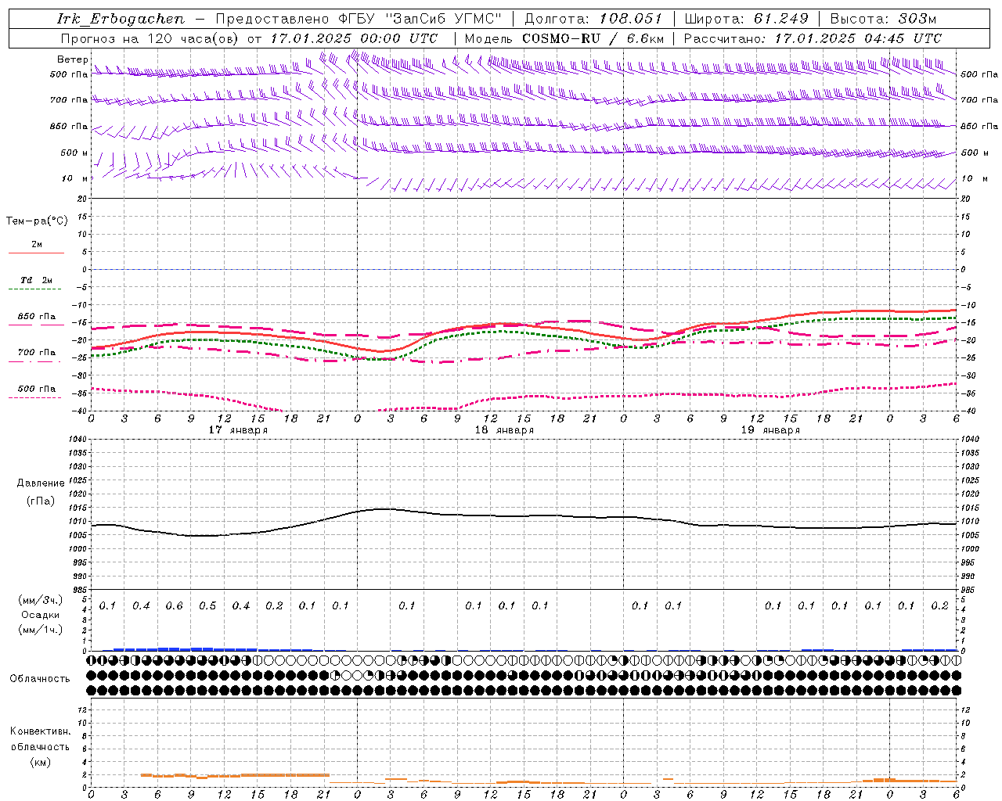
Task: Click the "700 гПа" temperature legend entry
Action: (x=37, y=353)
